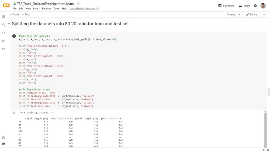Image resolution: width=270 pixels, height=152 pixels.
Task: Collapse the Splitting the datasets section
Action: [9, 24]
